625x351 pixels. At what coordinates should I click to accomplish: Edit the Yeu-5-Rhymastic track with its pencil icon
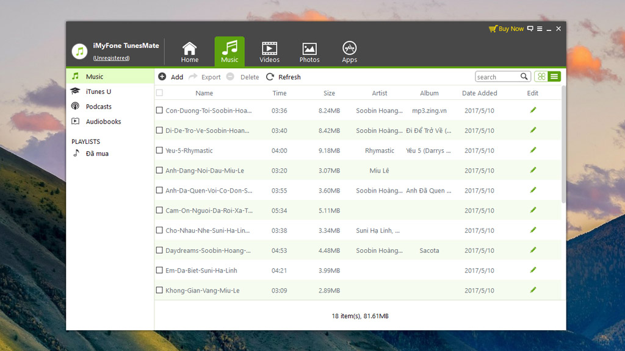[x=533, y=150]
